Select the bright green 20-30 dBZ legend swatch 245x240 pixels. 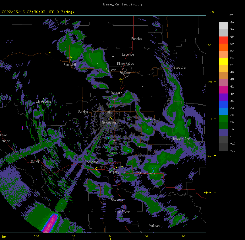click(223, 119)
